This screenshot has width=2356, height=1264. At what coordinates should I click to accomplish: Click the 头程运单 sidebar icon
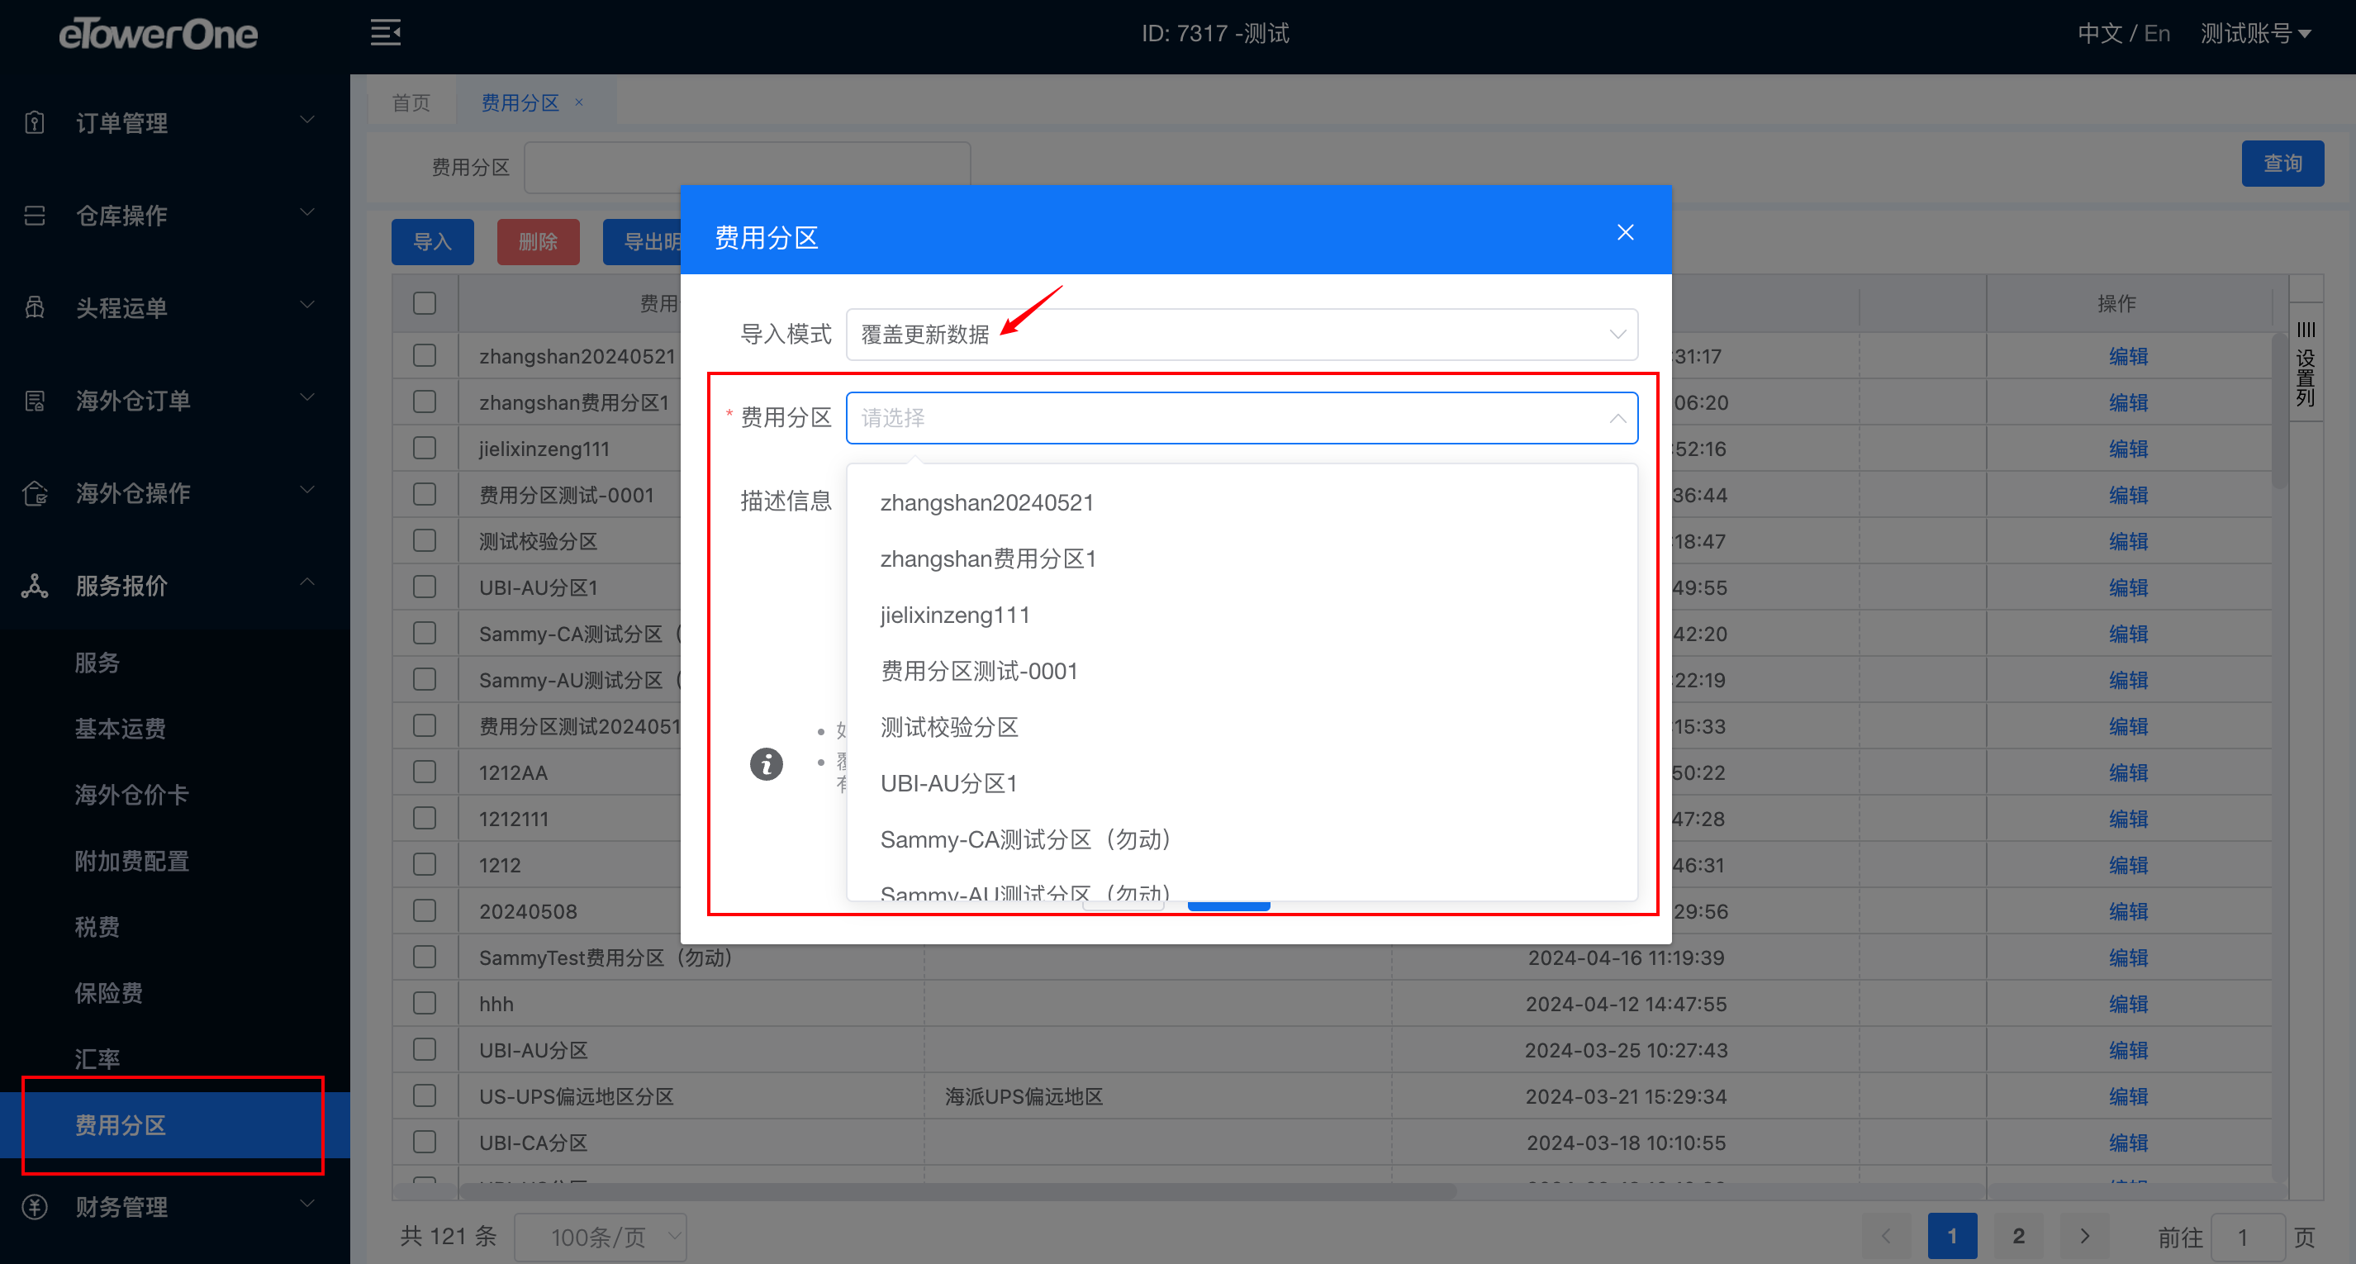point(35,307)
